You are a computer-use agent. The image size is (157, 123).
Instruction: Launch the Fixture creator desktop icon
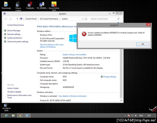18,6
